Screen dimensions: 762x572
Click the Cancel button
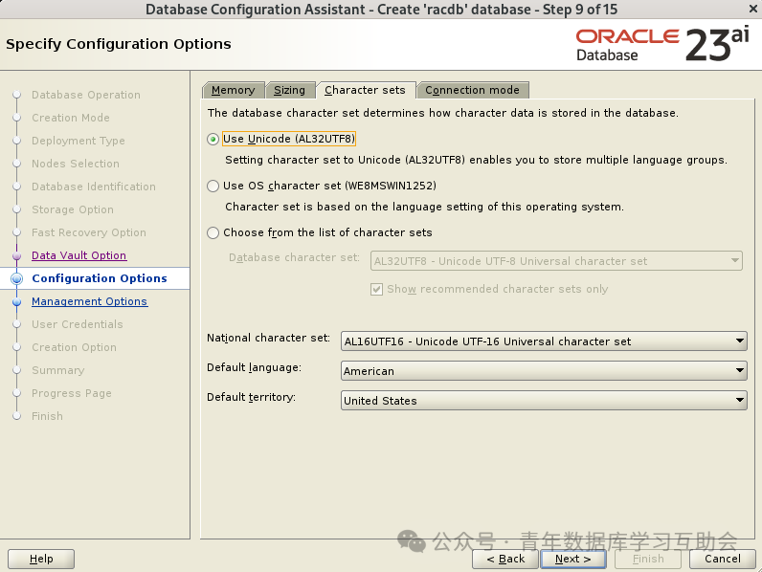(x=723, y=559)
